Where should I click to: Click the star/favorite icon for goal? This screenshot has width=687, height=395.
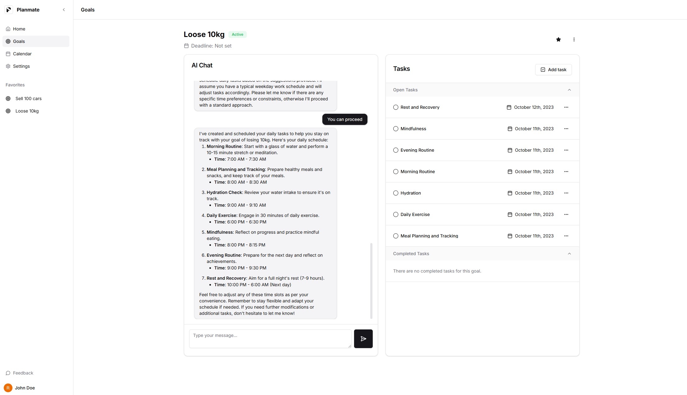point(558,39)
